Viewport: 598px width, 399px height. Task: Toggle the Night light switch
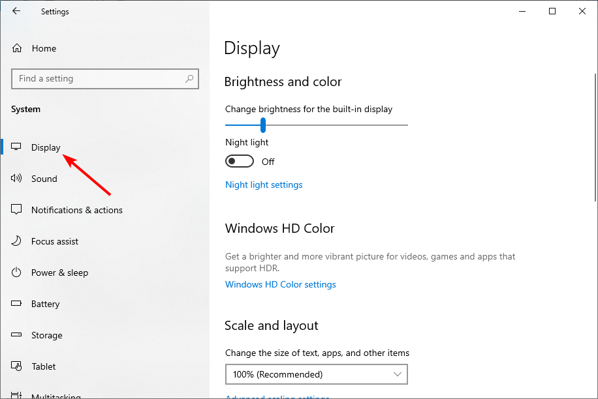click(x=240, y=162)
